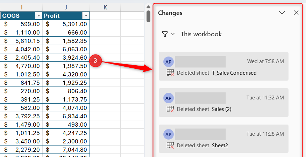Viewport: 306px width, 157px height.
Task: Select COGS cell with 599.00
Action: [x=21, y=24]
